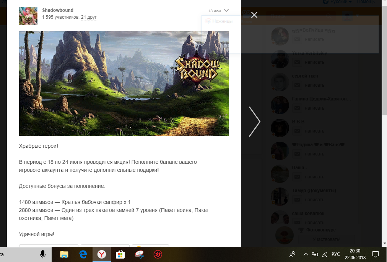387x262 pixels.
Task: Click the "1 595 участников" member count
Action: click(x=60, y=17)
